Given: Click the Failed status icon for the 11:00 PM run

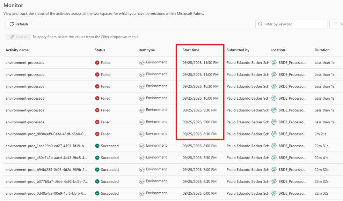Looking at the screenshot, I should (97, 75).
